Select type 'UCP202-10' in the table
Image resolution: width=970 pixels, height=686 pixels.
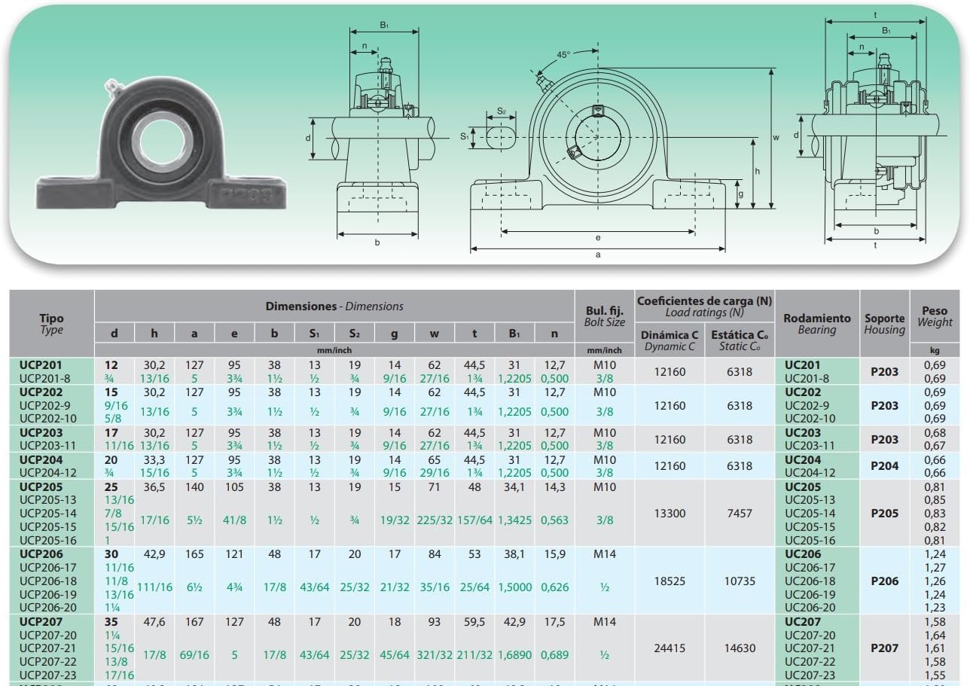coord(49,419)
